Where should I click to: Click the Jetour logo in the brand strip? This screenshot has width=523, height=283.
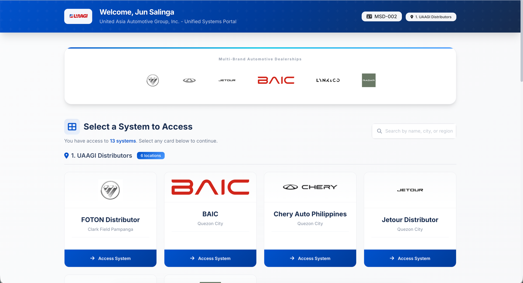[227, 80]
